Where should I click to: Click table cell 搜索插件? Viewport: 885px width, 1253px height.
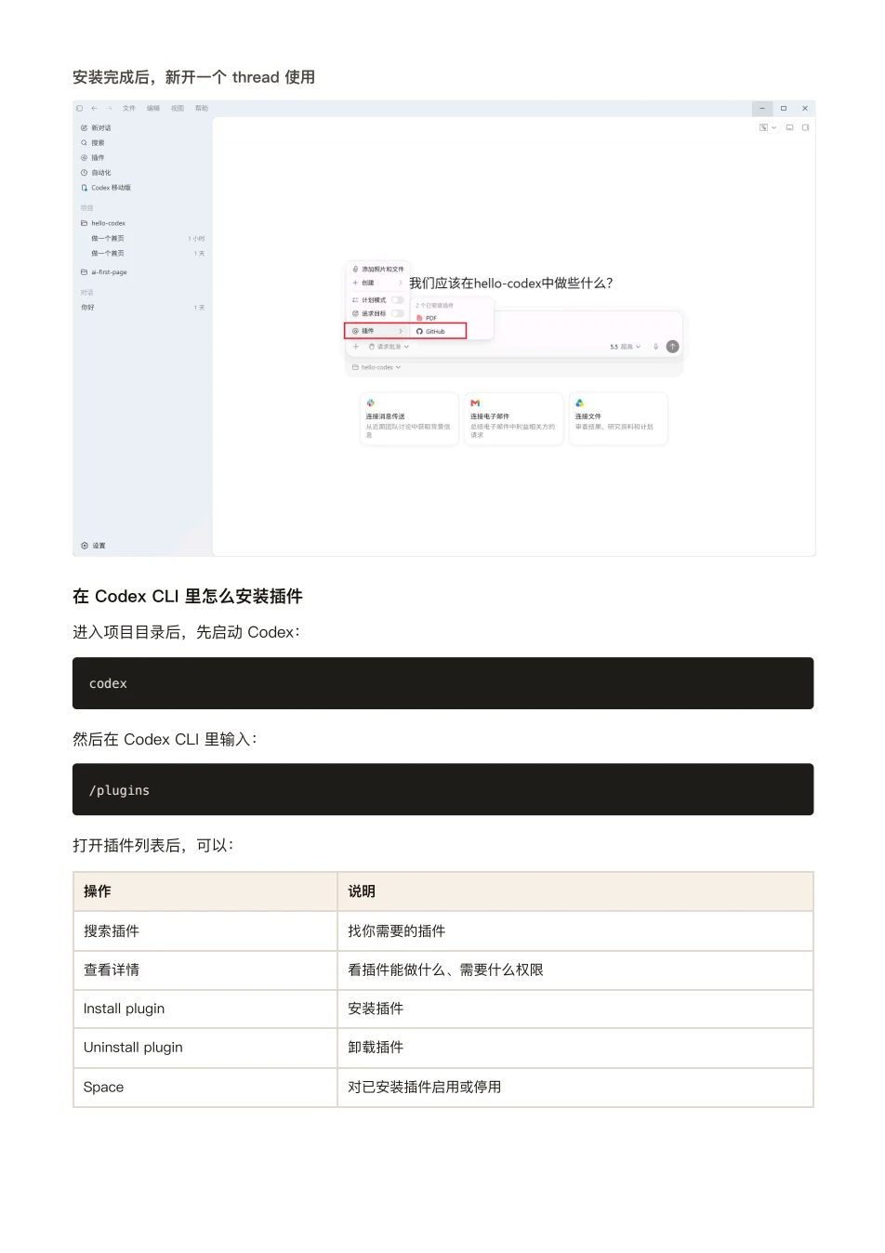(x=205, y=930)
